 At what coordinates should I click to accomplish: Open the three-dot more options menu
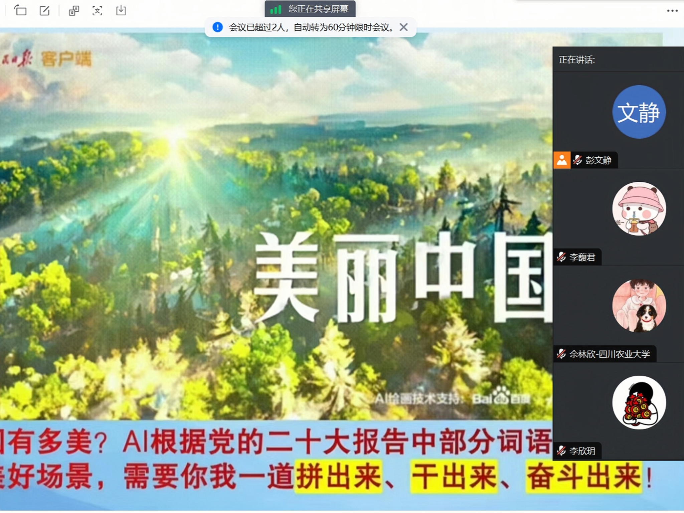point(672,11)
